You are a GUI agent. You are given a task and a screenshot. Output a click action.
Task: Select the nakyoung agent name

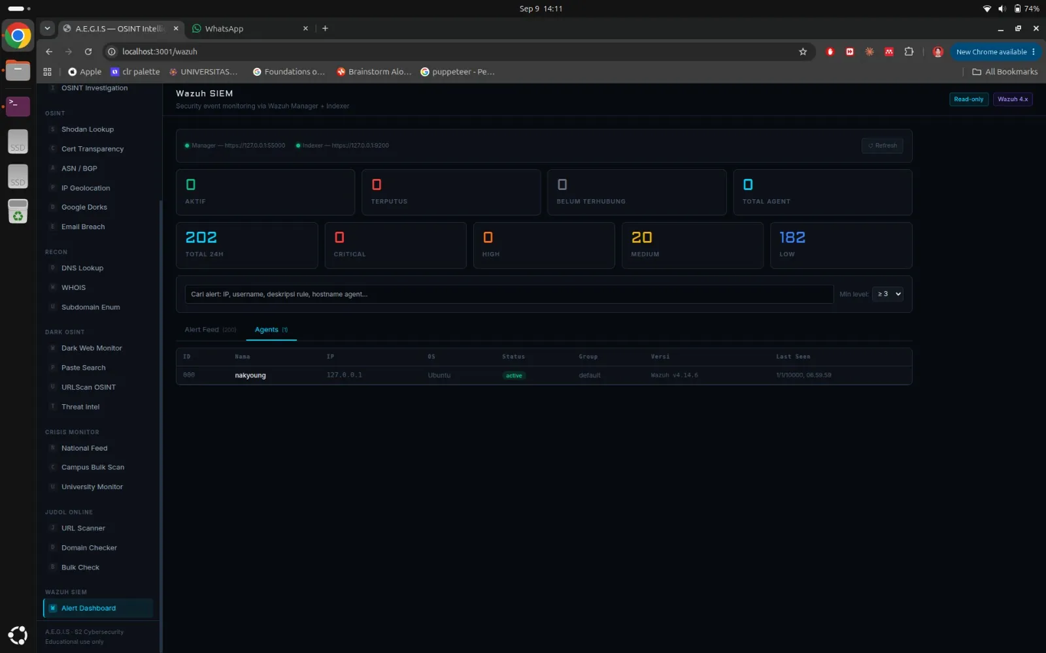point(250,375)
